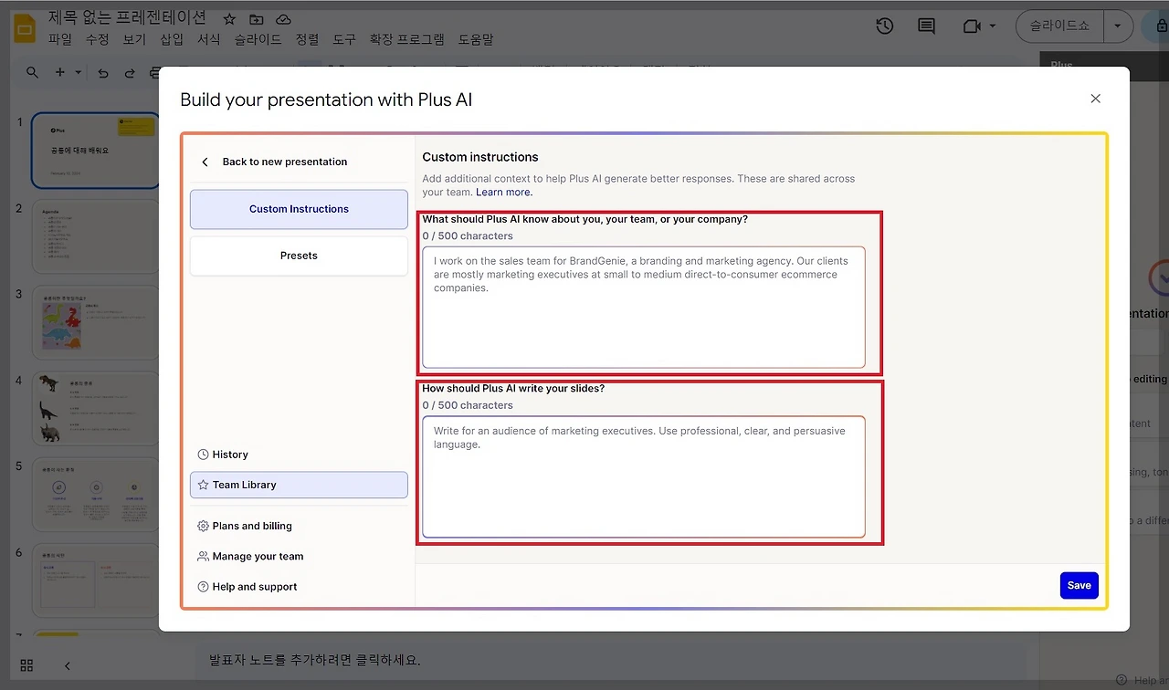Screen dimensions: 1169x690
Task: Switch to the Presets tab
Action: [x=299, y=256]
